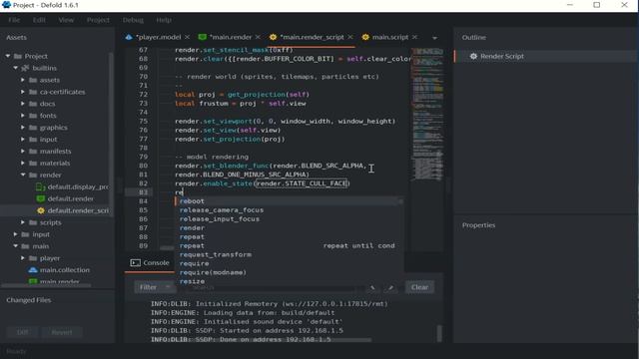Click the ca-certificates folder icon
The width and height of the screenshot is (639, 359).
33,92
